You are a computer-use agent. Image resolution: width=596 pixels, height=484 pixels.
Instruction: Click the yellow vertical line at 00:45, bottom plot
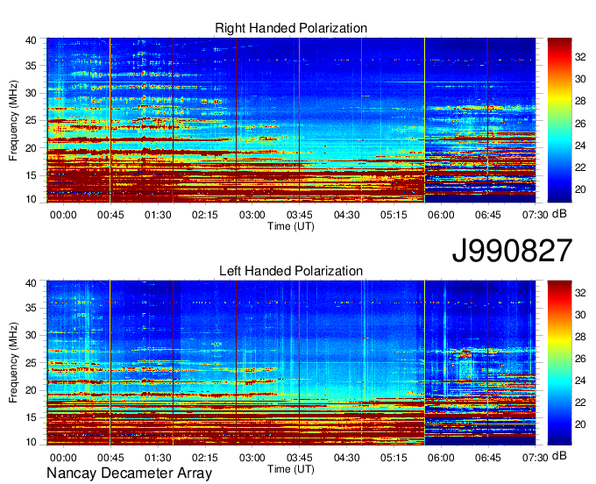pyautogui.click(x=110, y=363)
